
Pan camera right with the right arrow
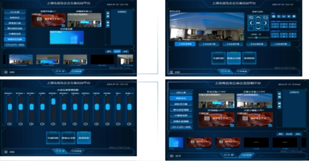pyautogui.click(x=266, y=23)
